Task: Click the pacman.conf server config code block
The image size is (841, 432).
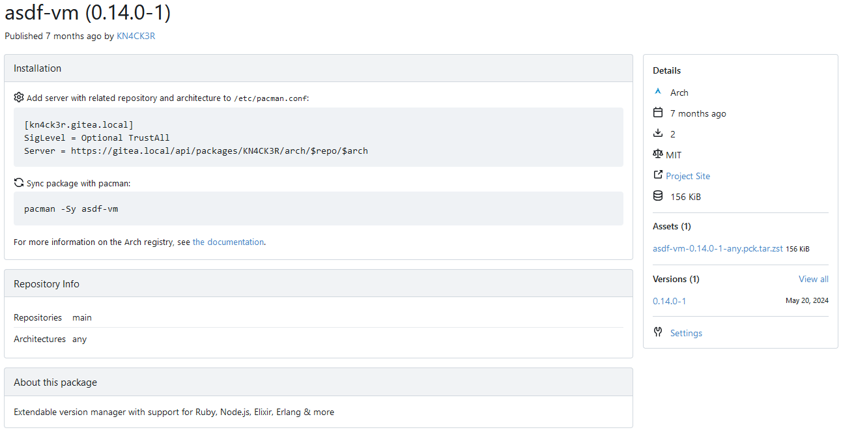Action: 319,137
